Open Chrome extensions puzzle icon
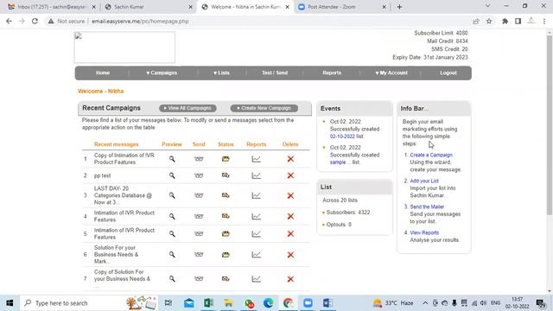The width and height of the screenshot is (553, 311). (x=505, y=21)
